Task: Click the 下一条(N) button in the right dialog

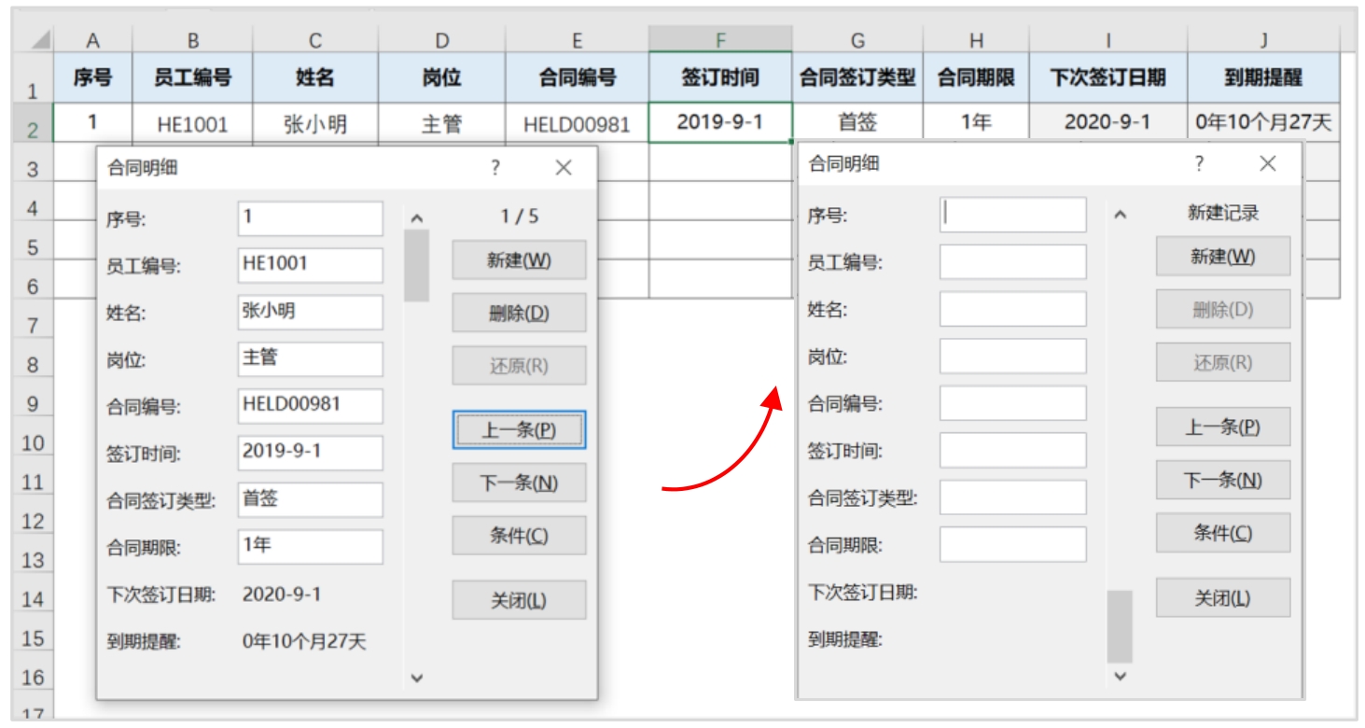Action: coord(1222,480)
